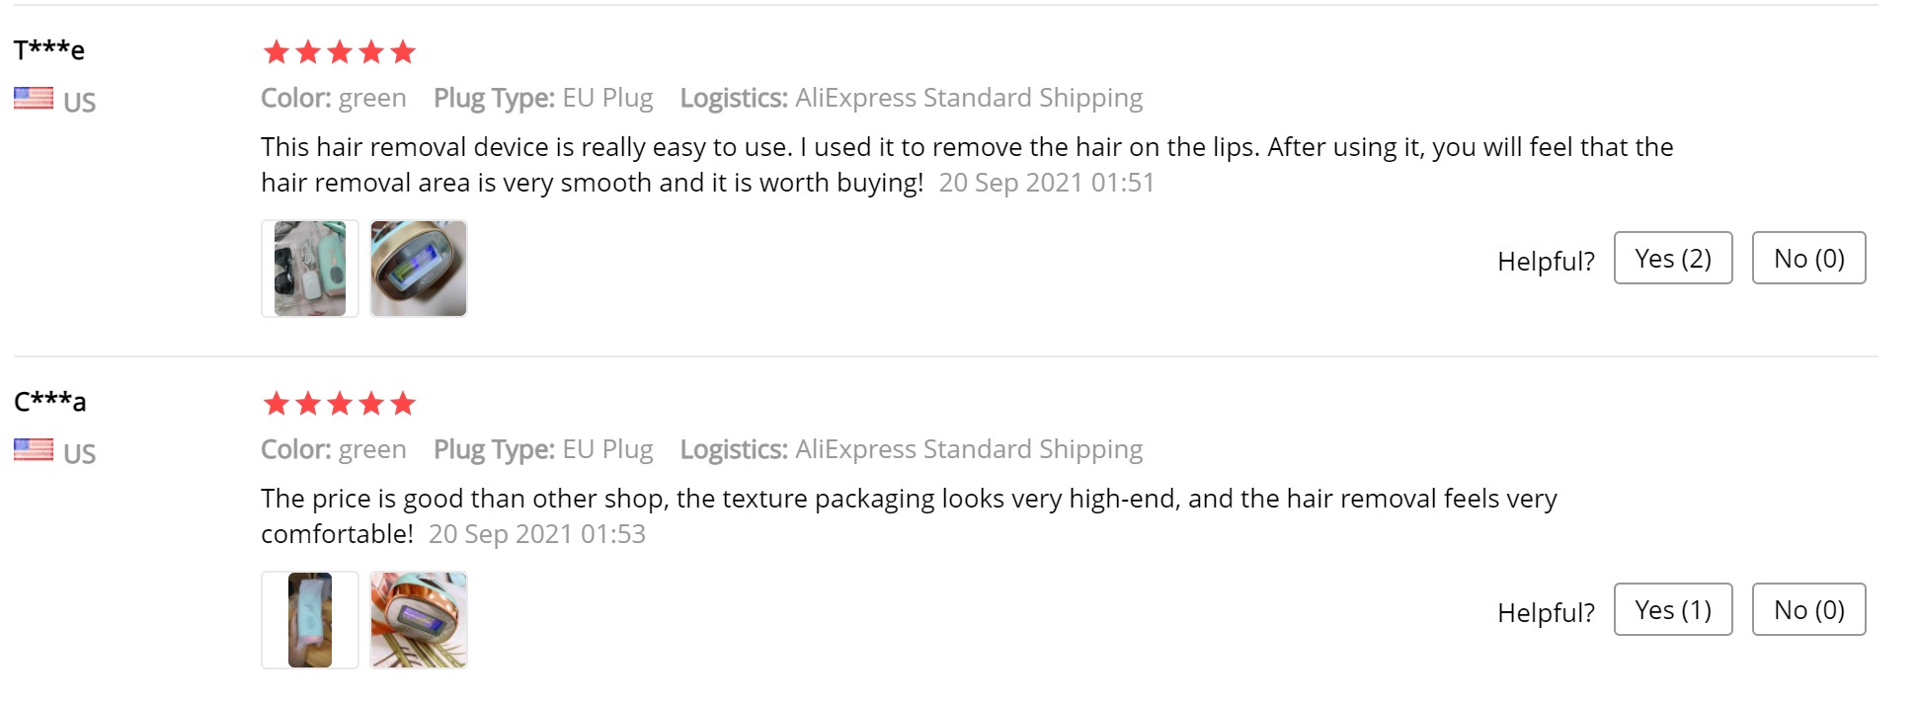
Task: Vote Yes (1) on C***a's review
Action: [1672, 610]
